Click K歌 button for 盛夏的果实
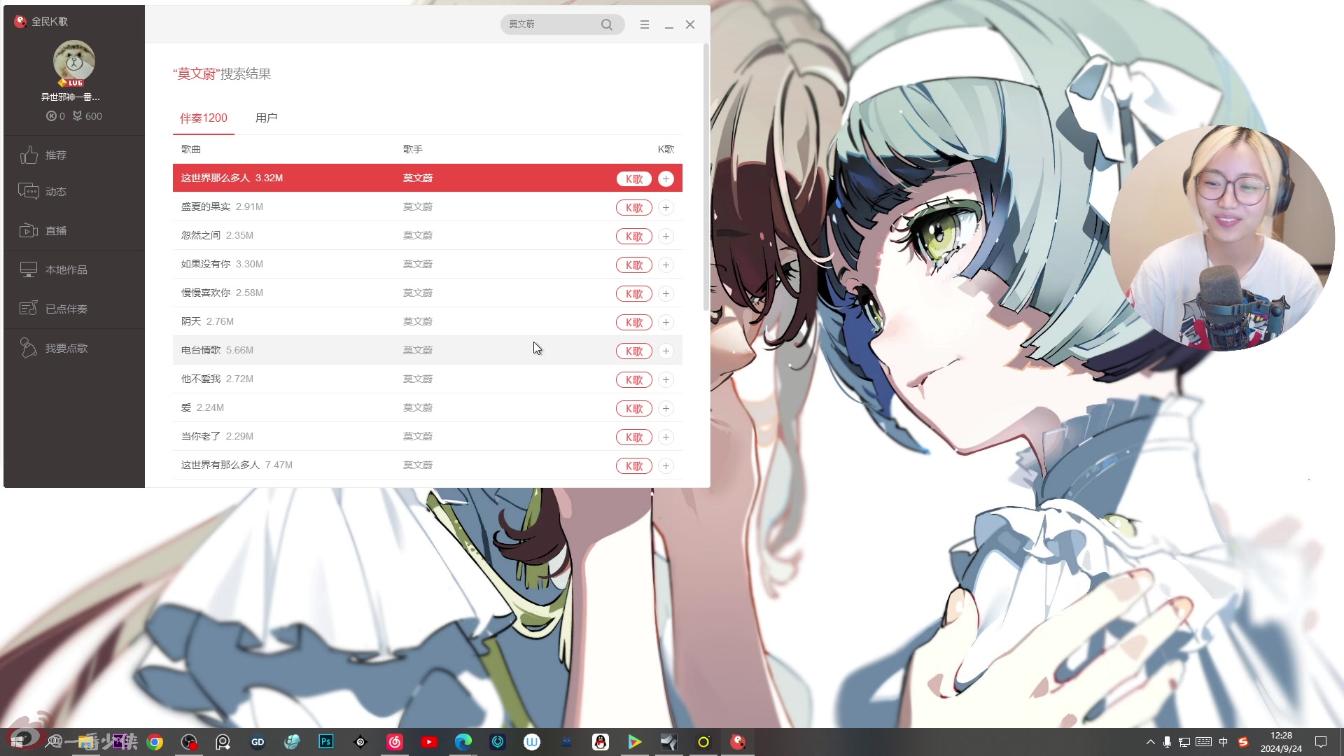The image size is (1344, 756). (634, 207)
